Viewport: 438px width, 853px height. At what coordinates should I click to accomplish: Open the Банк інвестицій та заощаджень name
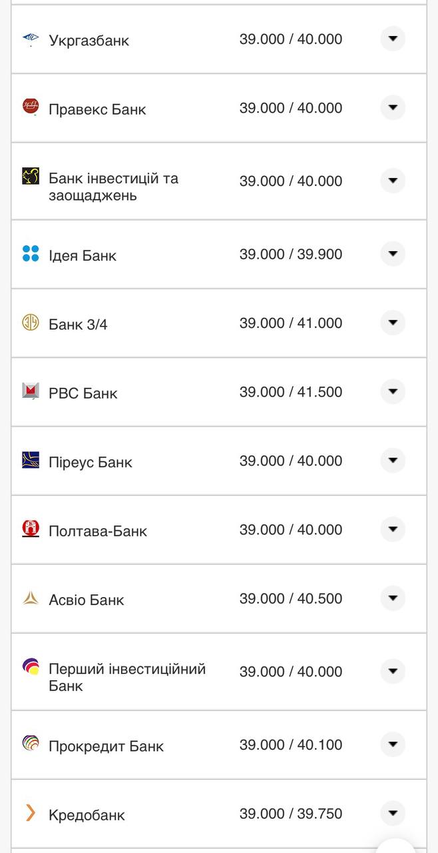(113, 187)
